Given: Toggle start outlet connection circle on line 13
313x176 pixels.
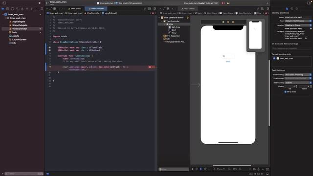Looking at the screenshot, I should [x=50, y=50].
